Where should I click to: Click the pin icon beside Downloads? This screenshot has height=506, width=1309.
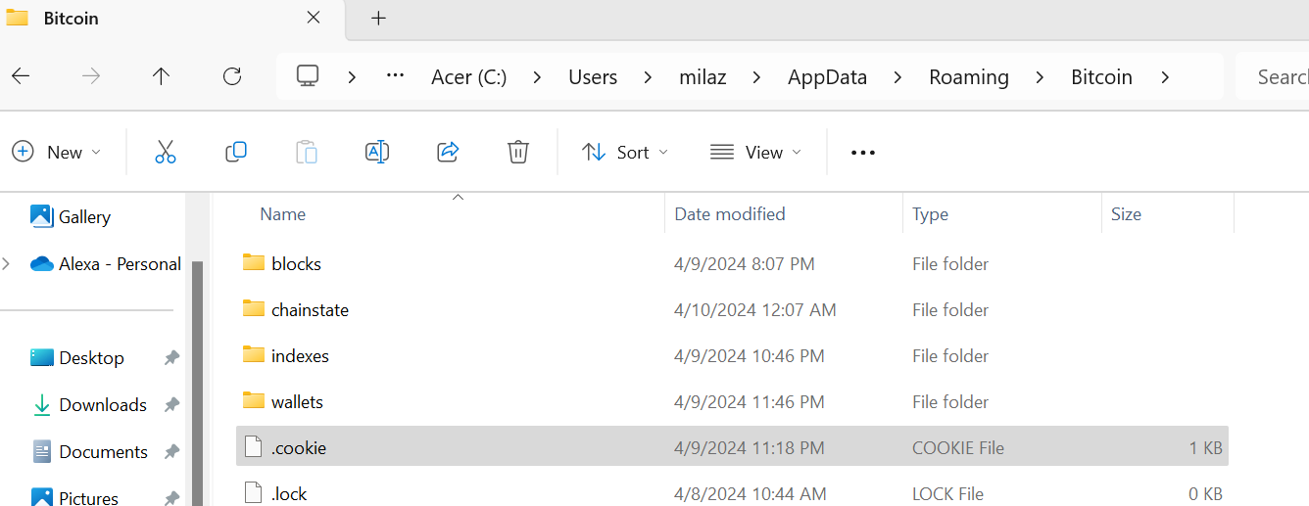pyautogui.click(x=171, y=405)
